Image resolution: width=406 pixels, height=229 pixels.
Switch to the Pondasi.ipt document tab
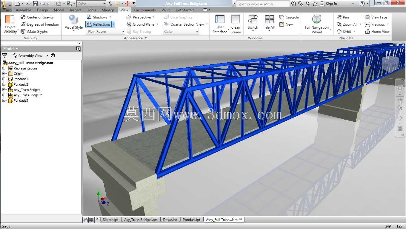pos(191,220)
